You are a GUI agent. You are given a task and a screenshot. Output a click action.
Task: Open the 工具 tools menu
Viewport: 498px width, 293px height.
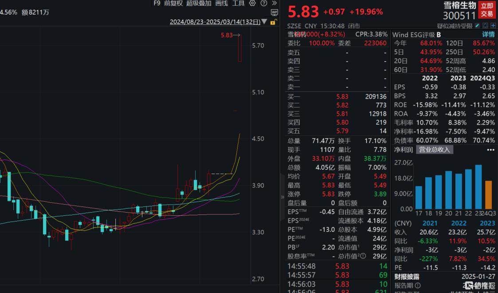coord(238,3)
